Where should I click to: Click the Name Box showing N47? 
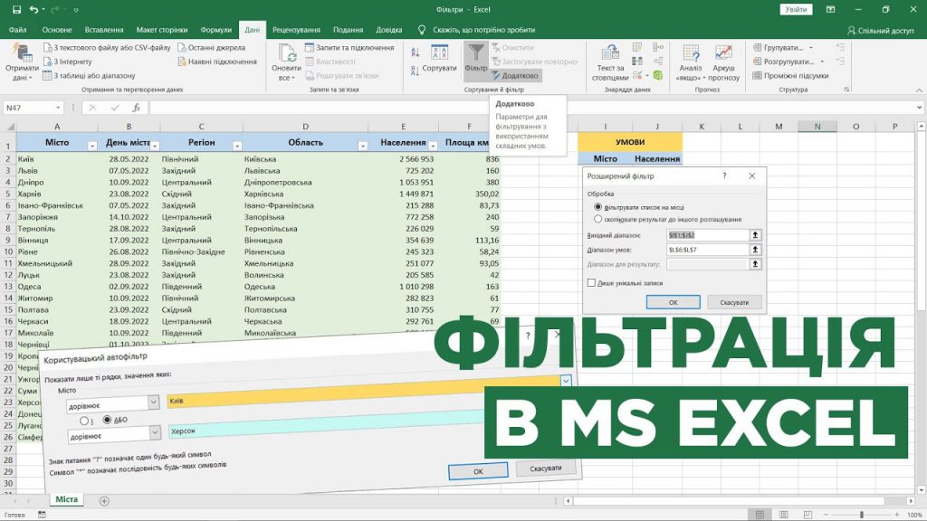coord(32,107)
